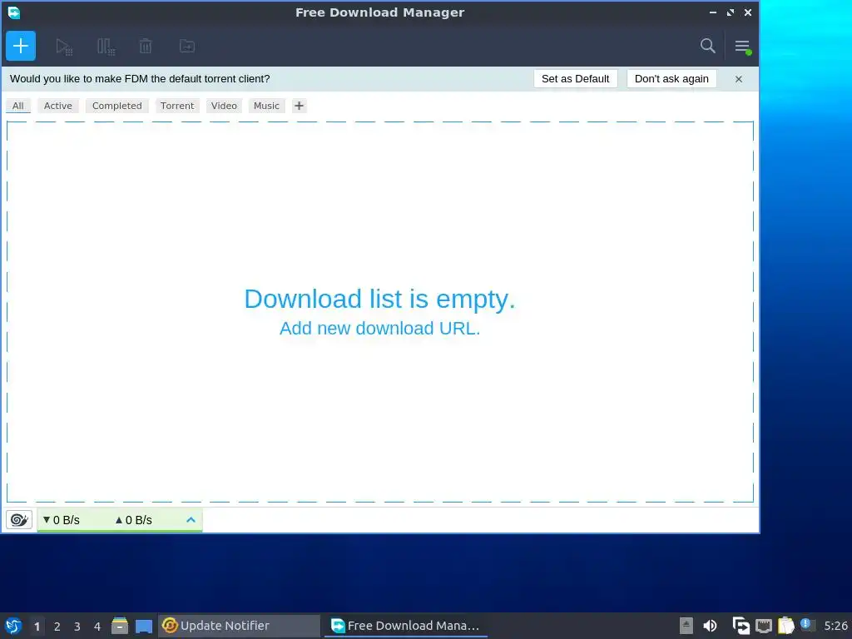
Task: Click FDM logo in title bar
Action: (14, 12)
